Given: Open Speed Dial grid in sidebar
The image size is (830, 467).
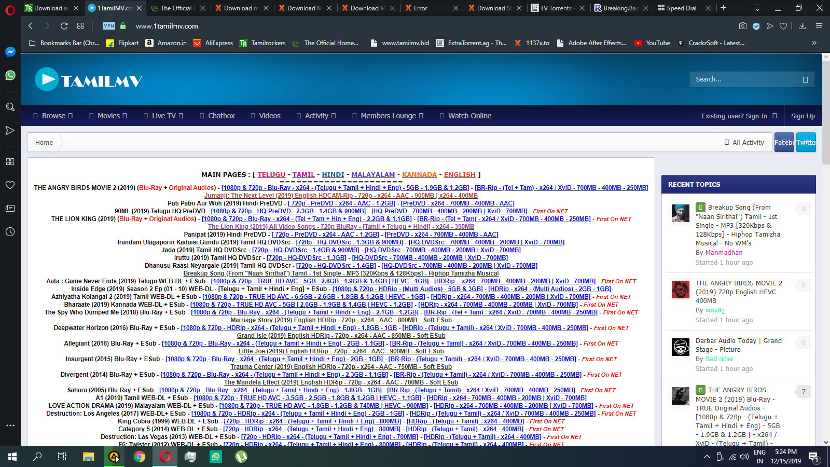Looking at the screenshot, I should 10,161.
